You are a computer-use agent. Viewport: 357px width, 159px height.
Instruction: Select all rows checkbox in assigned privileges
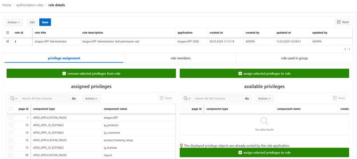click(x=11, y=109)
